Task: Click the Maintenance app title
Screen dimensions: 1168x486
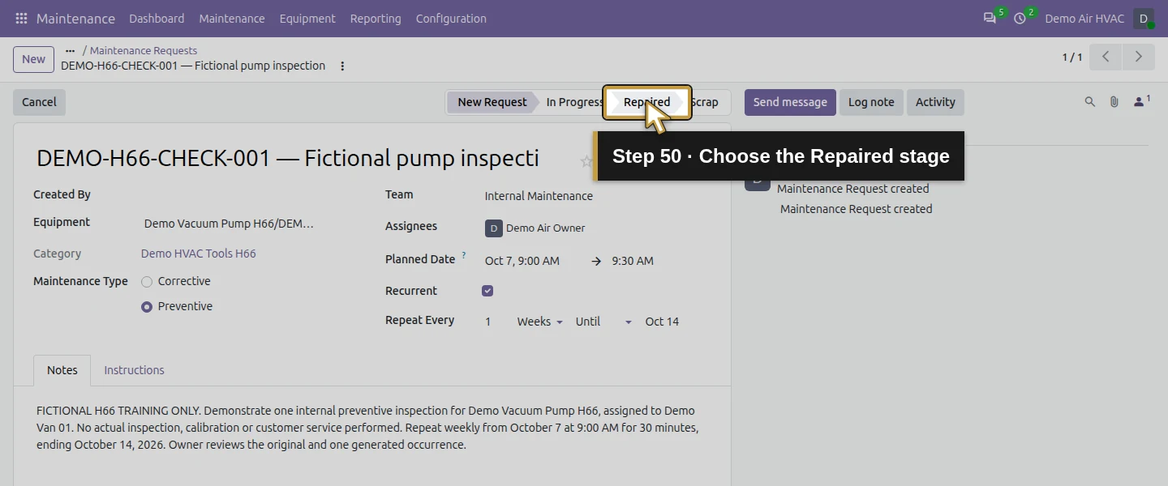Action: click(x=75, y=18)
